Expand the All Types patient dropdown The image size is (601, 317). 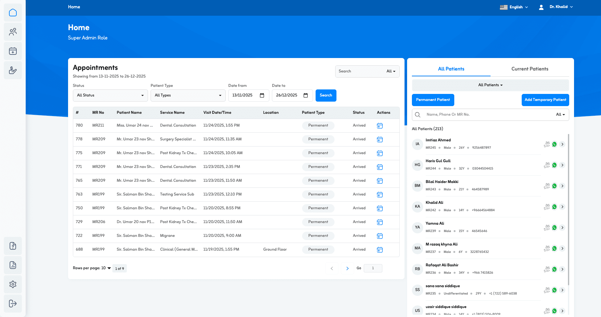pos(188,96)
